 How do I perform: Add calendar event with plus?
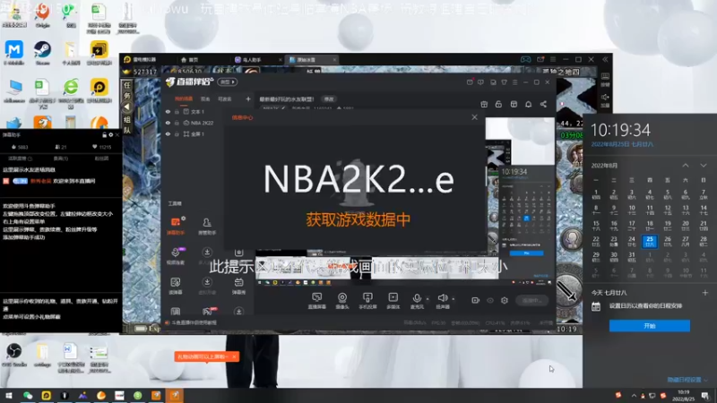pos(704,293)
